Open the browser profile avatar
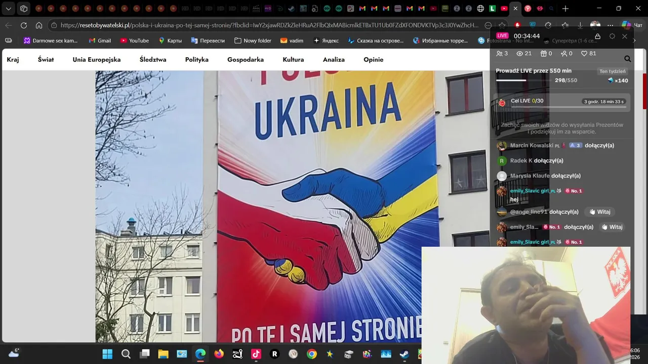The height and width of the screenshot is (364, 648). pyautogui.click(x=595, y=25)
